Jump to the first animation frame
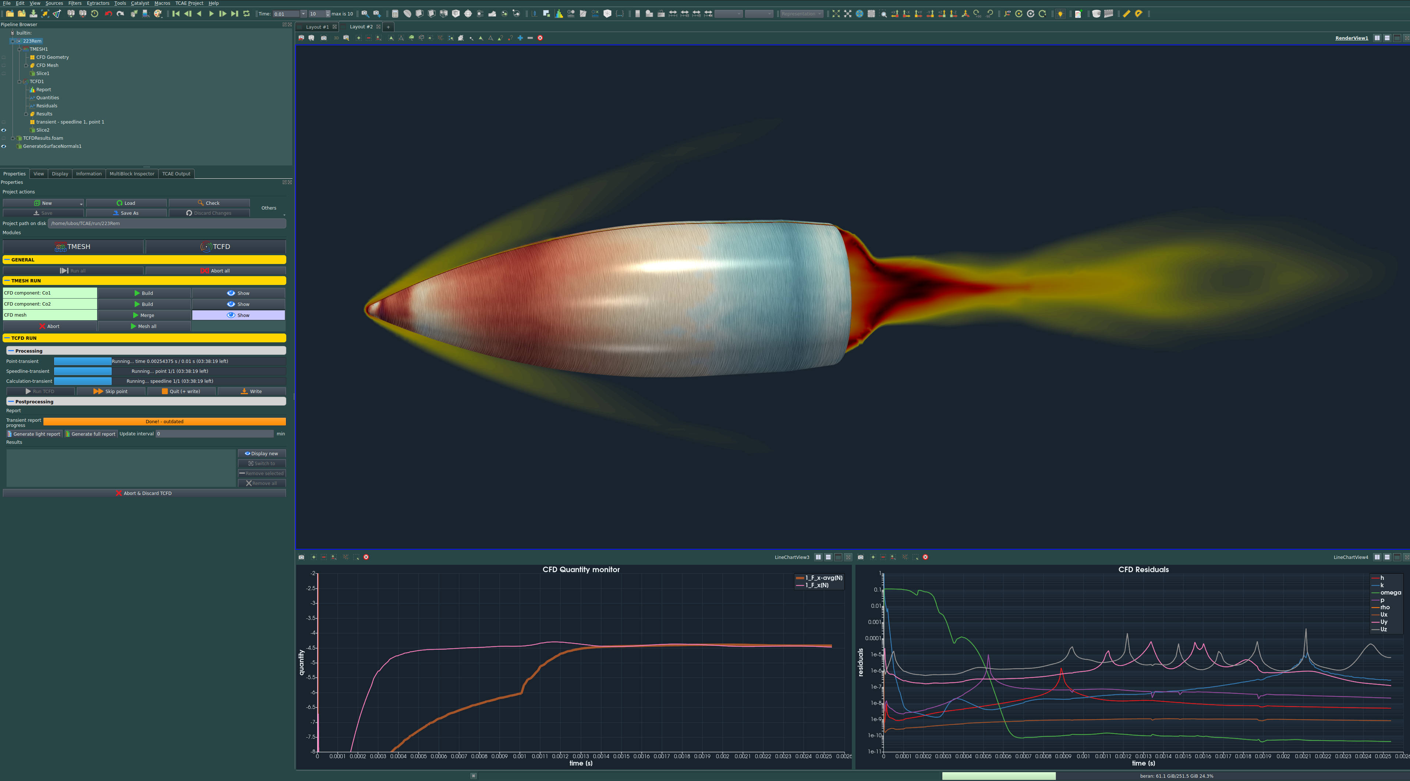 [x=176, y=14]
